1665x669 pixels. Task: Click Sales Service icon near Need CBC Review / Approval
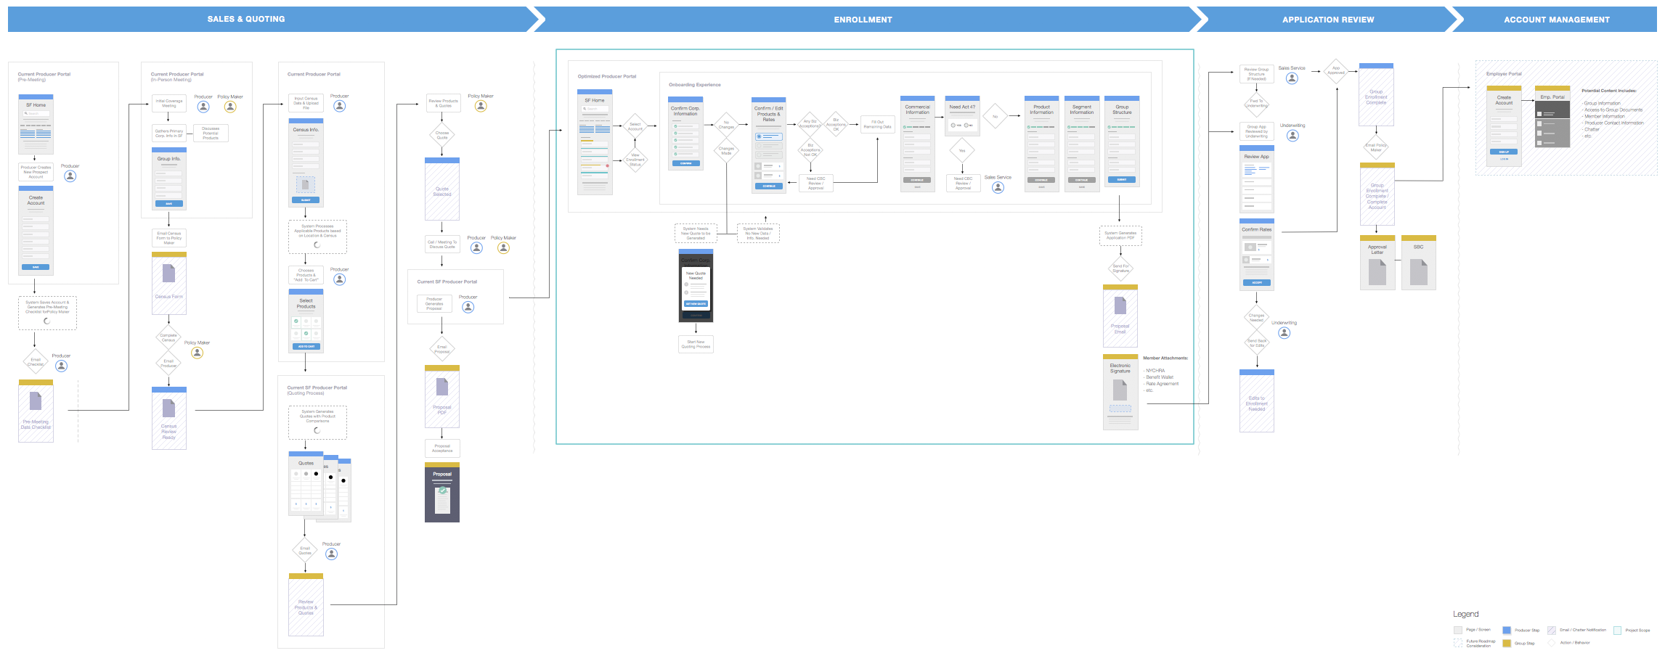point(998,187)
